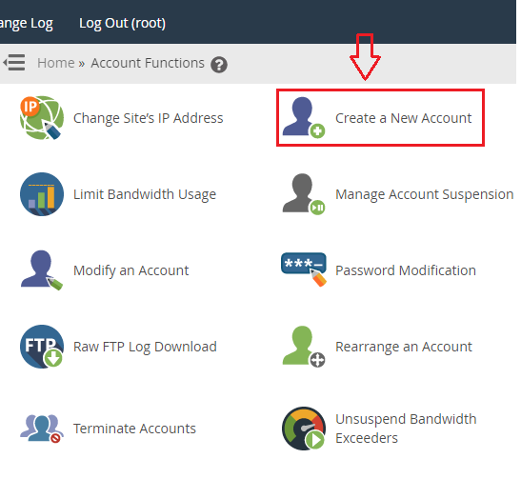Open the Password Modification asterisks icon

click(304, 269)
